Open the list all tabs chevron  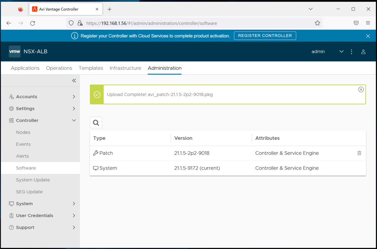coord(310,9)
